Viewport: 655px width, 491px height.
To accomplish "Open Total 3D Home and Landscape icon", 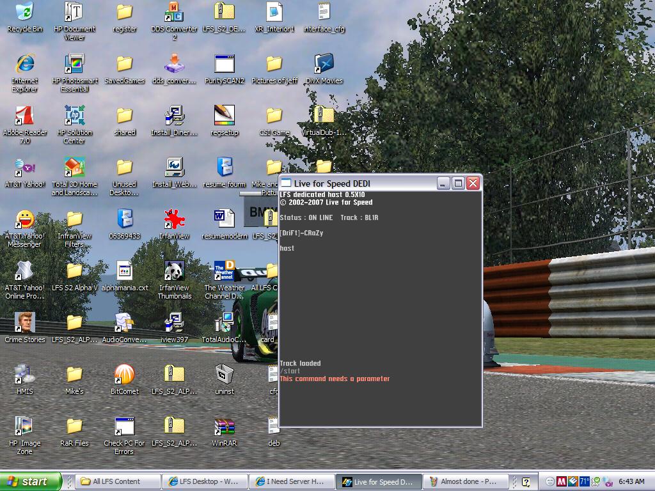I will (x=74, y=167).
